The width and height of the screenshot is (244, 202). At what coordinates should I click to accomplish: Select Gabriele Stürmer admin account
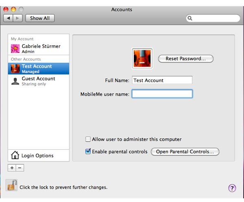click(39, 48)
